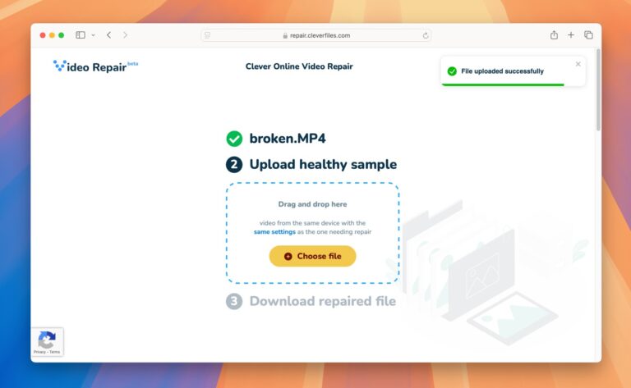Open the same settings link

point(274,232)
